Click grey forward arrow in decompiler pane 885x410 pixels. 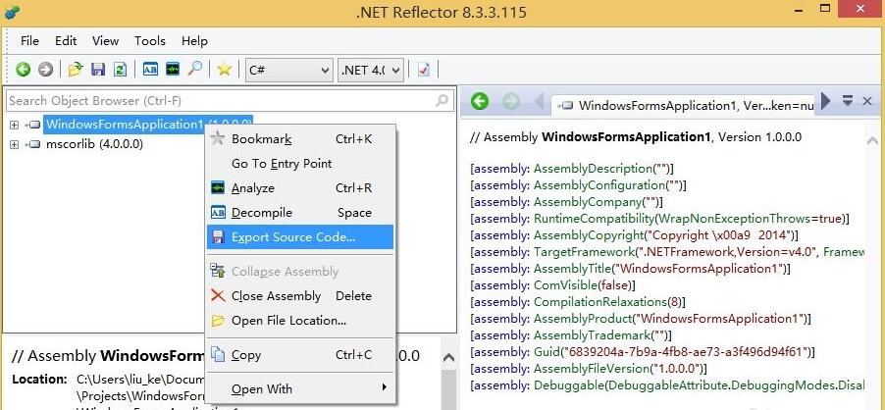[511, 101]
